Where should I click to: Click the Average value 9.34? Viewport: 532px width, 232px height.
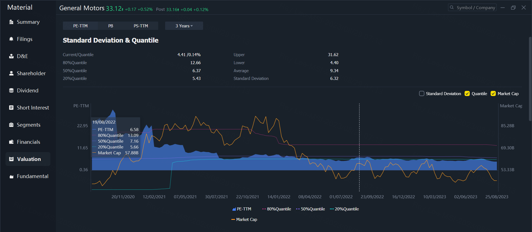pos(334,71)
